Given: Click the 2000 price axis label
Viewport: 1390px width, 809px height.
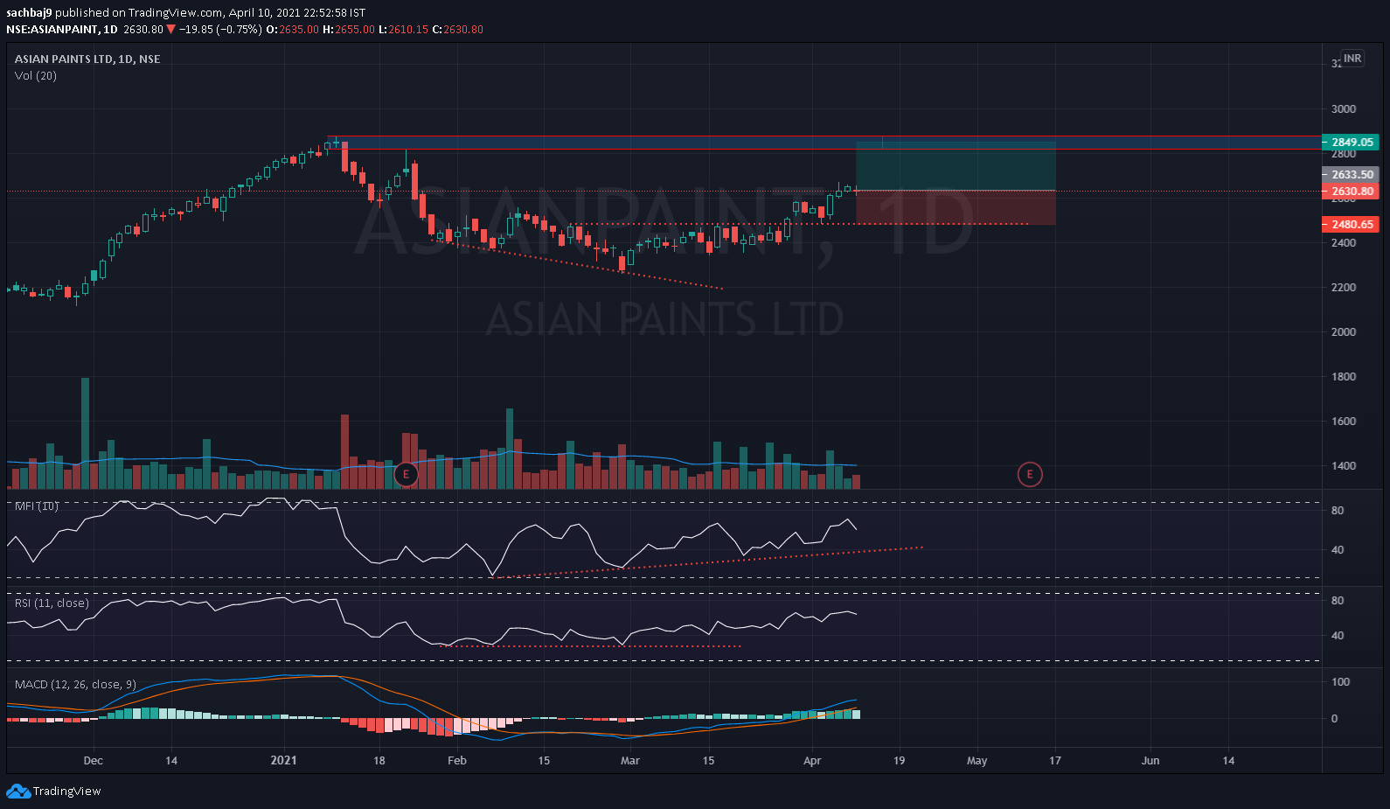Looking at the screenshot, I should tap(1344, 332).
